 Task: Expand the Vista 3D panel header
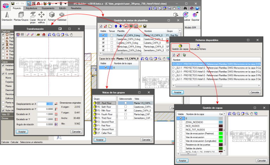pos(7,114)
